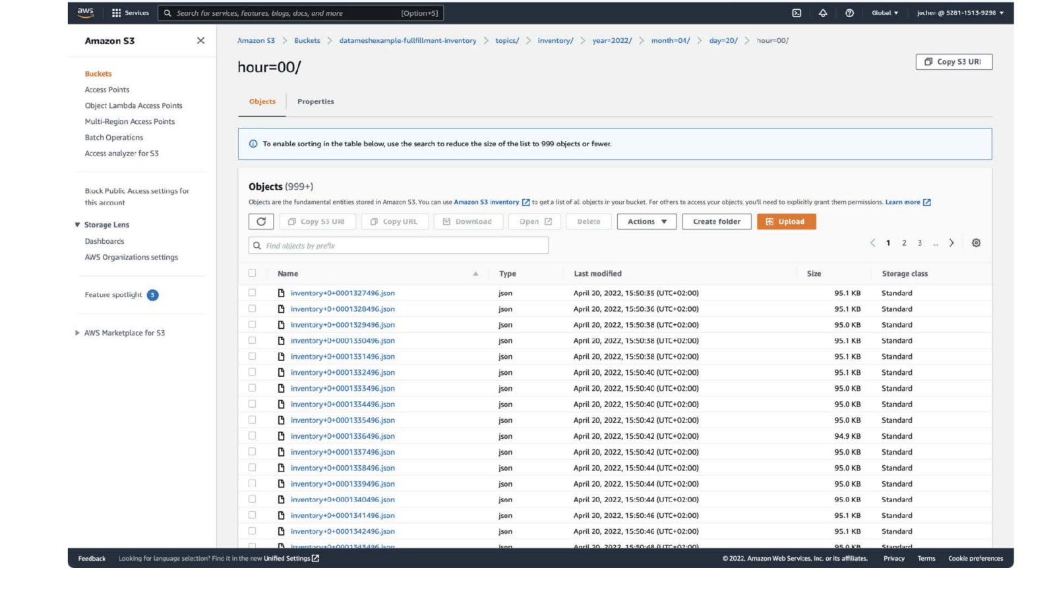Select checkbox for inventory+0+0001333496.json
1055x593 pixels.
252,388
